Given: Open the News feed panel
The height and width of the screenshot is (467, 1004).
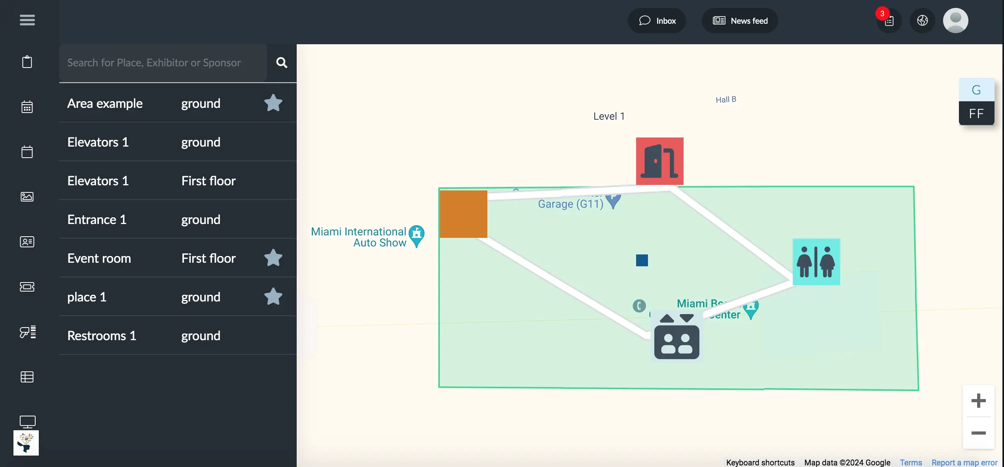Looking at the screenshot, I should (x=740, y=20).
